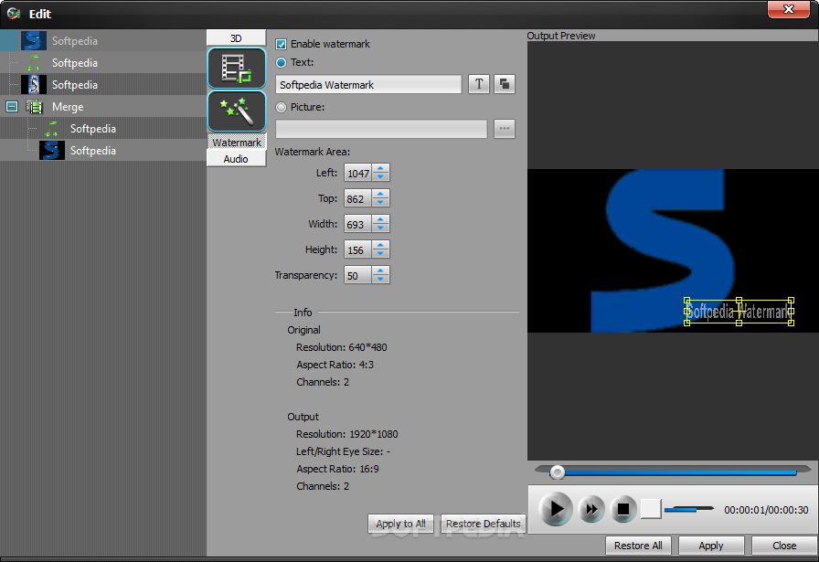Switch to the 3D tab
The width and height of the screenshot is (819, 562).
(x=236, y=38)
